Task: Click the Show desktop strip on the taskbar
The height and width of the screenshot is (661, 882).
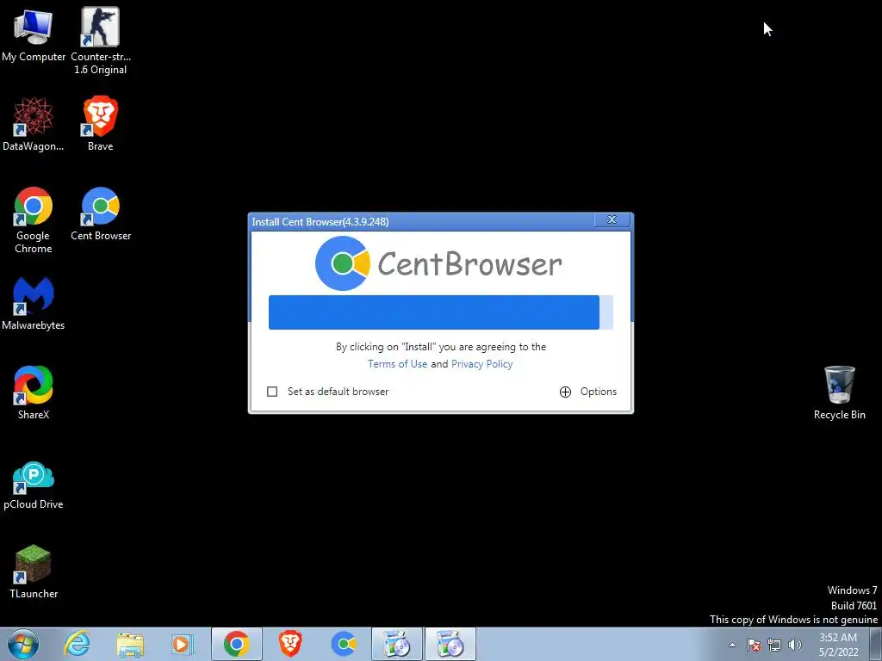Action: [x=876, y=644]
